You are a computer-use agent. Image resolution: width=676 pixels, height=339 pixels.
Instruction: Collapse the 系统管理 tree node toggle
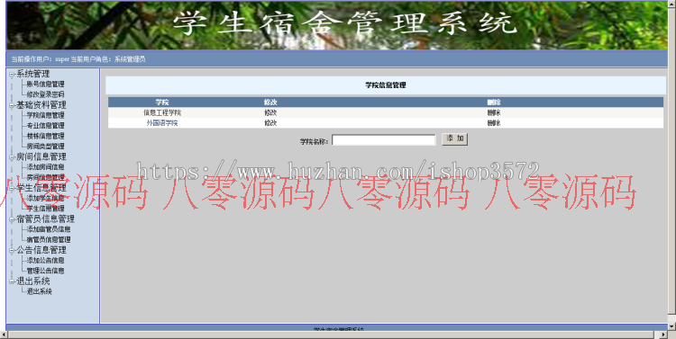(12, 75)
